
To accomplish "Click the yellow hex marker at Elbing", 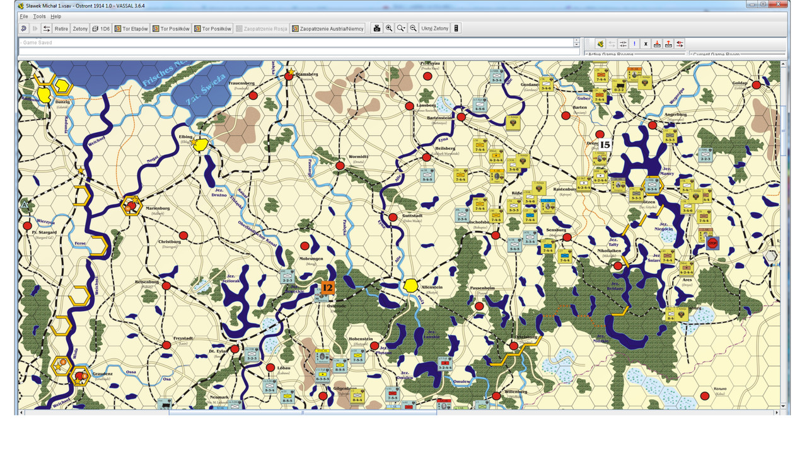I will [199, 145].
